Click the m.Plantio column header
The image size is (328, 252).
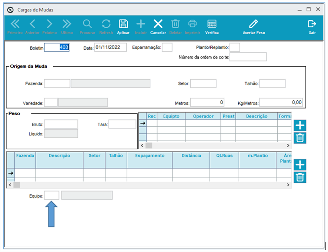tap(258, 160)
